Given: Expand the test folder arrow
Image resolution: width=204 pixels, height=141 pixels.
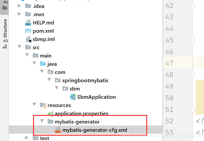Looking at the screenshot, I should (27, 138).
